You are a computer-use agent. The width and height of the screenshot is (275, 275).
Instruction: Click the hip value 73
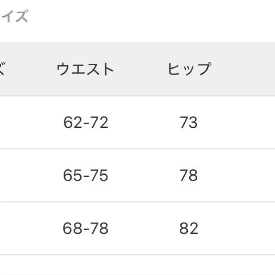tap(188, 122)
